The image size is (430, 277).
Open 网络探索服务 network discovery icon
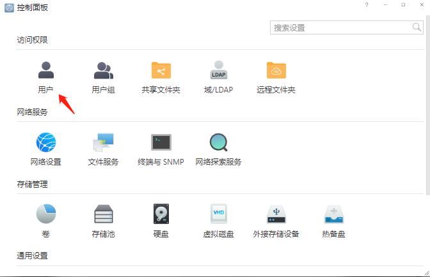[219, 142]
